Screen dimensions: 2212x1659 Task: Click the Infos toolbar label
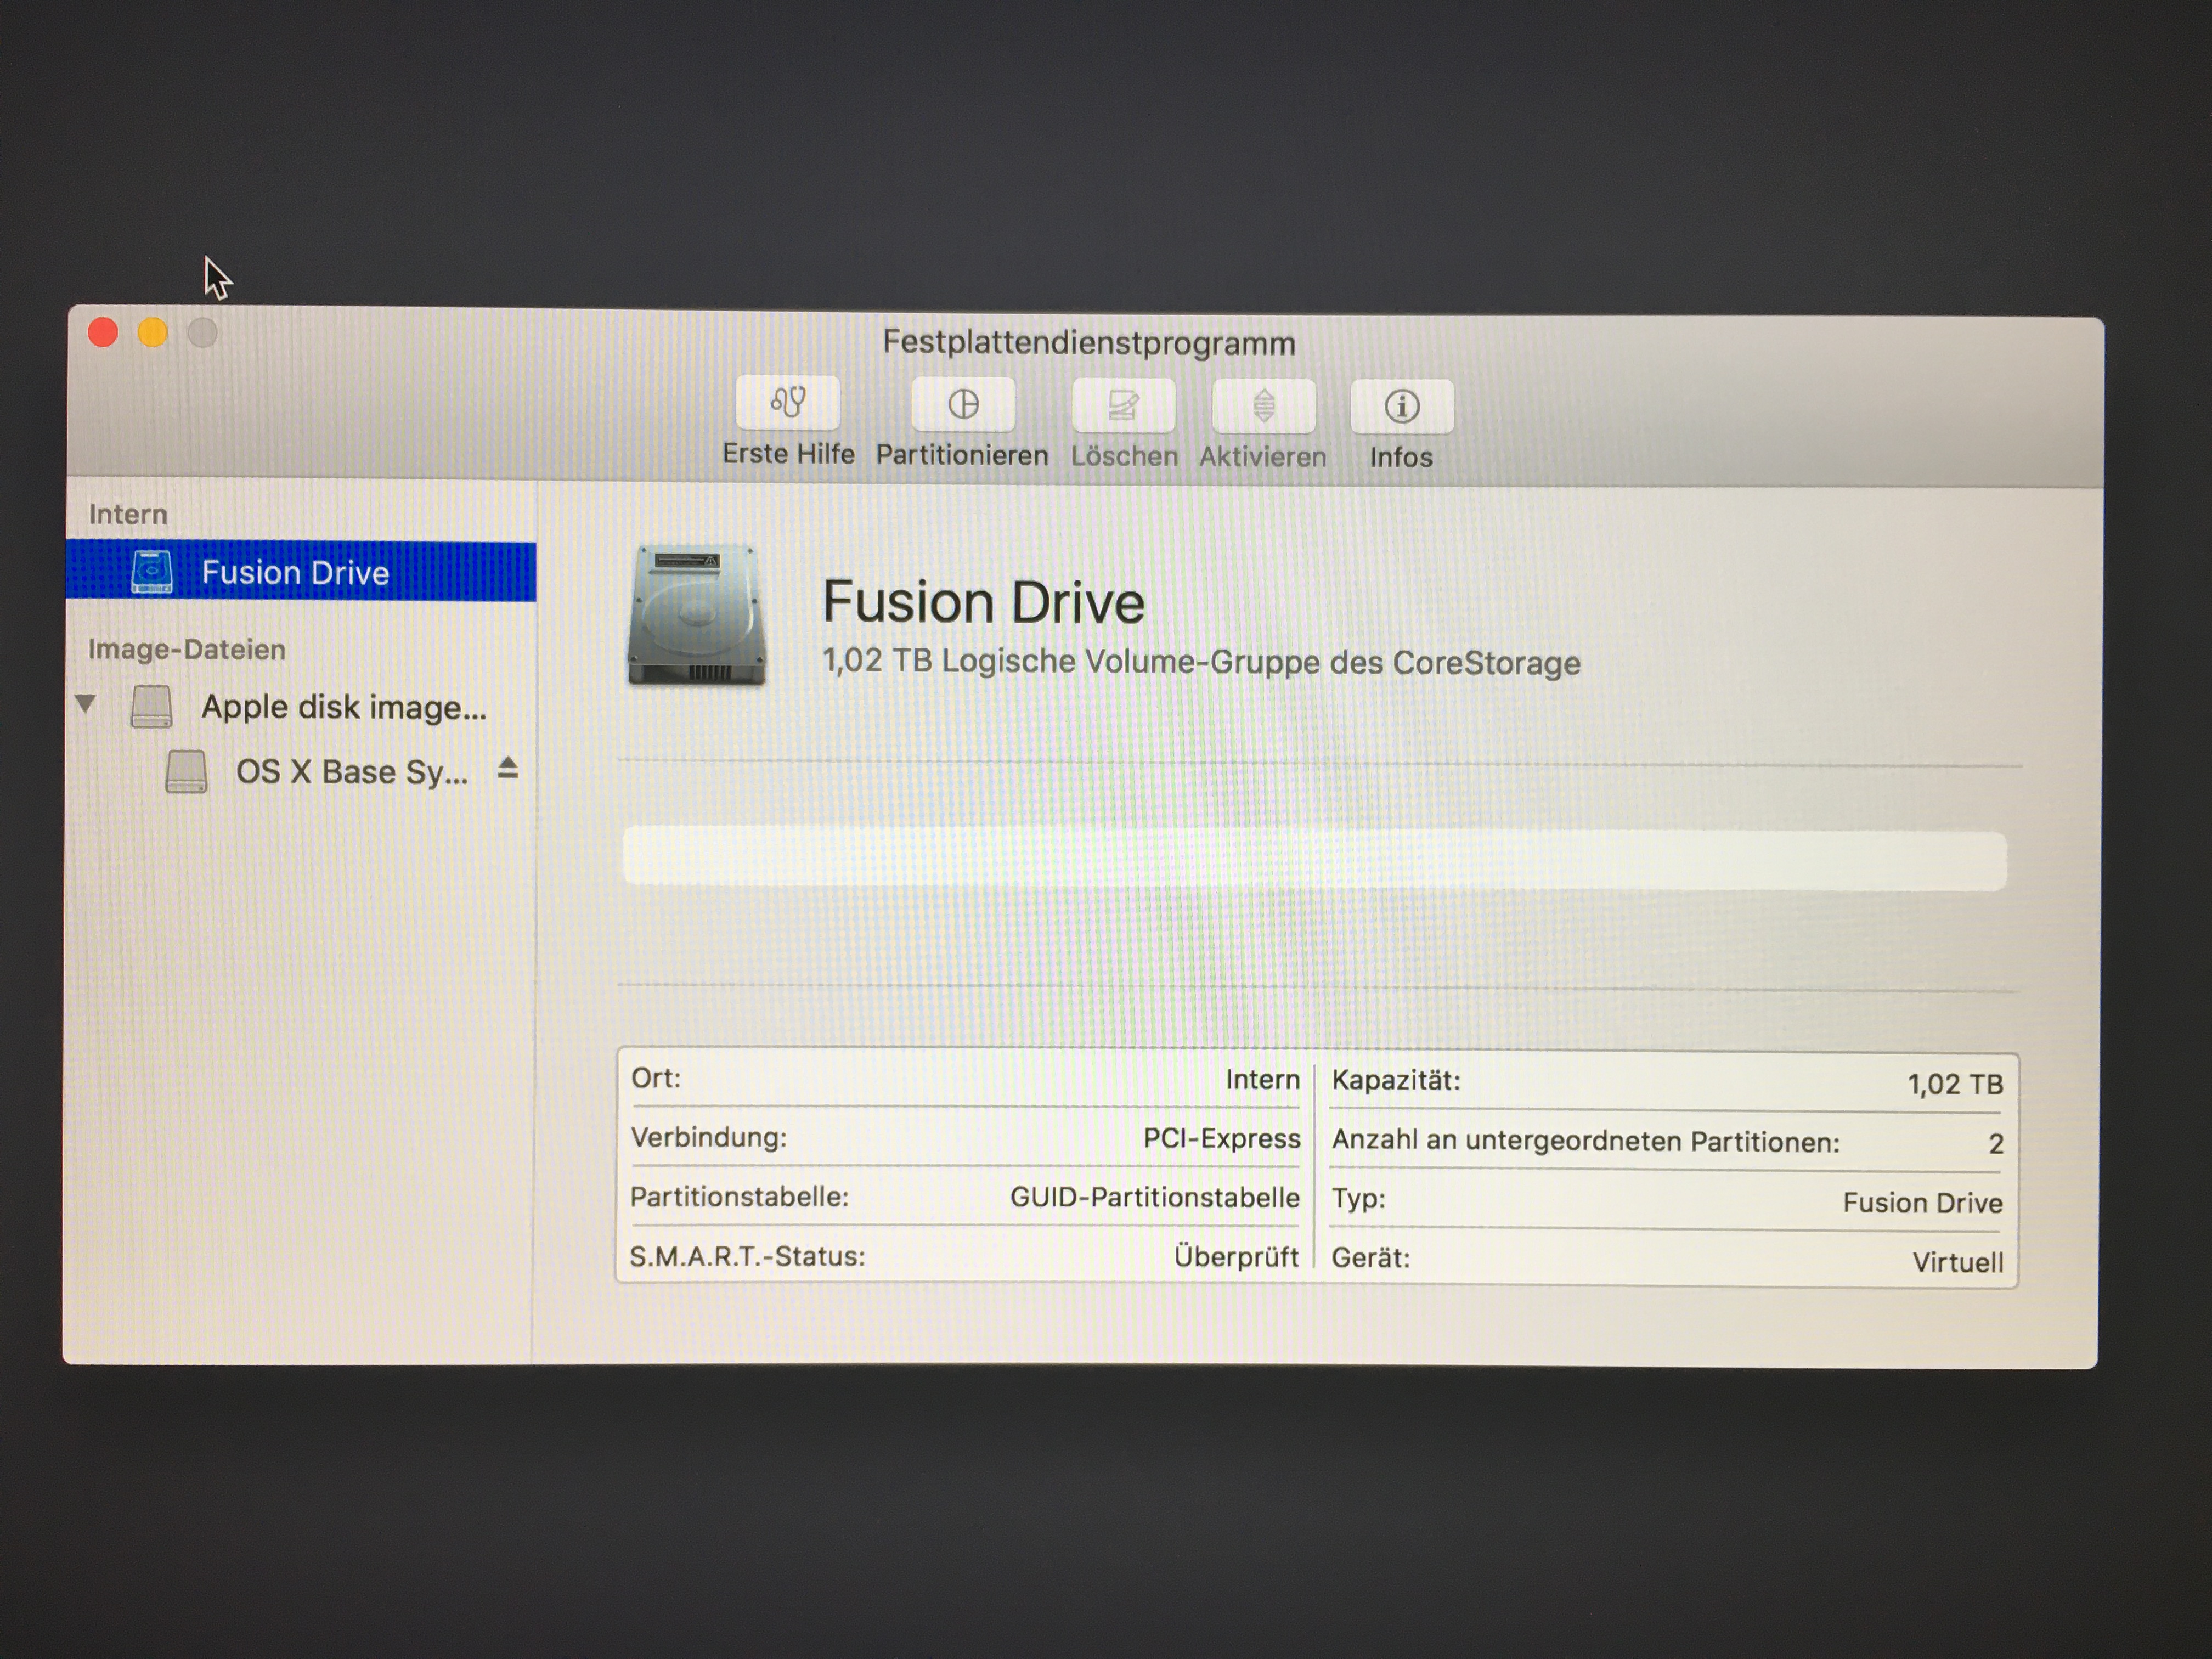point(1401,458)
